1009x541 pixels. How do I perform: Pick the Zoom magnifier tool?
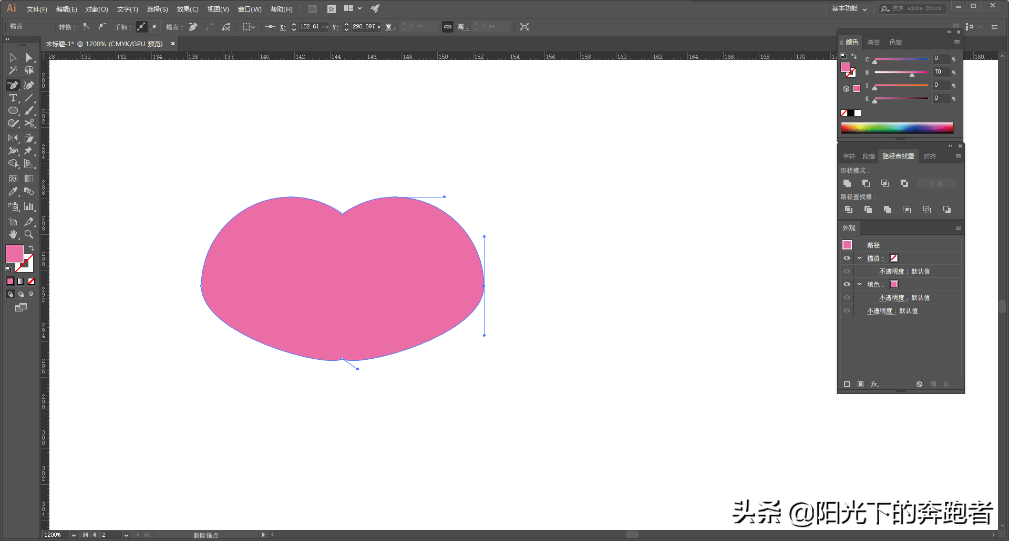(x=29, y=234)
